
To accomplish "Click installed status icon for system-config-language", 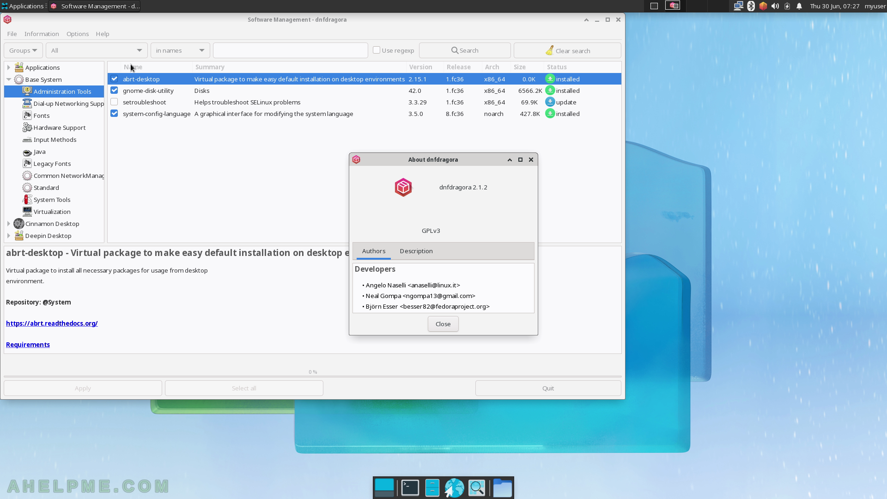I will (x=550, y=114).
